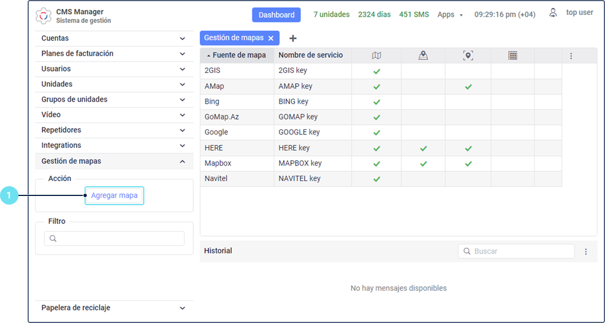Add a new tab with plus icon
The width and height of the screenshot is (605, 323).
click(x=293, y=39)
